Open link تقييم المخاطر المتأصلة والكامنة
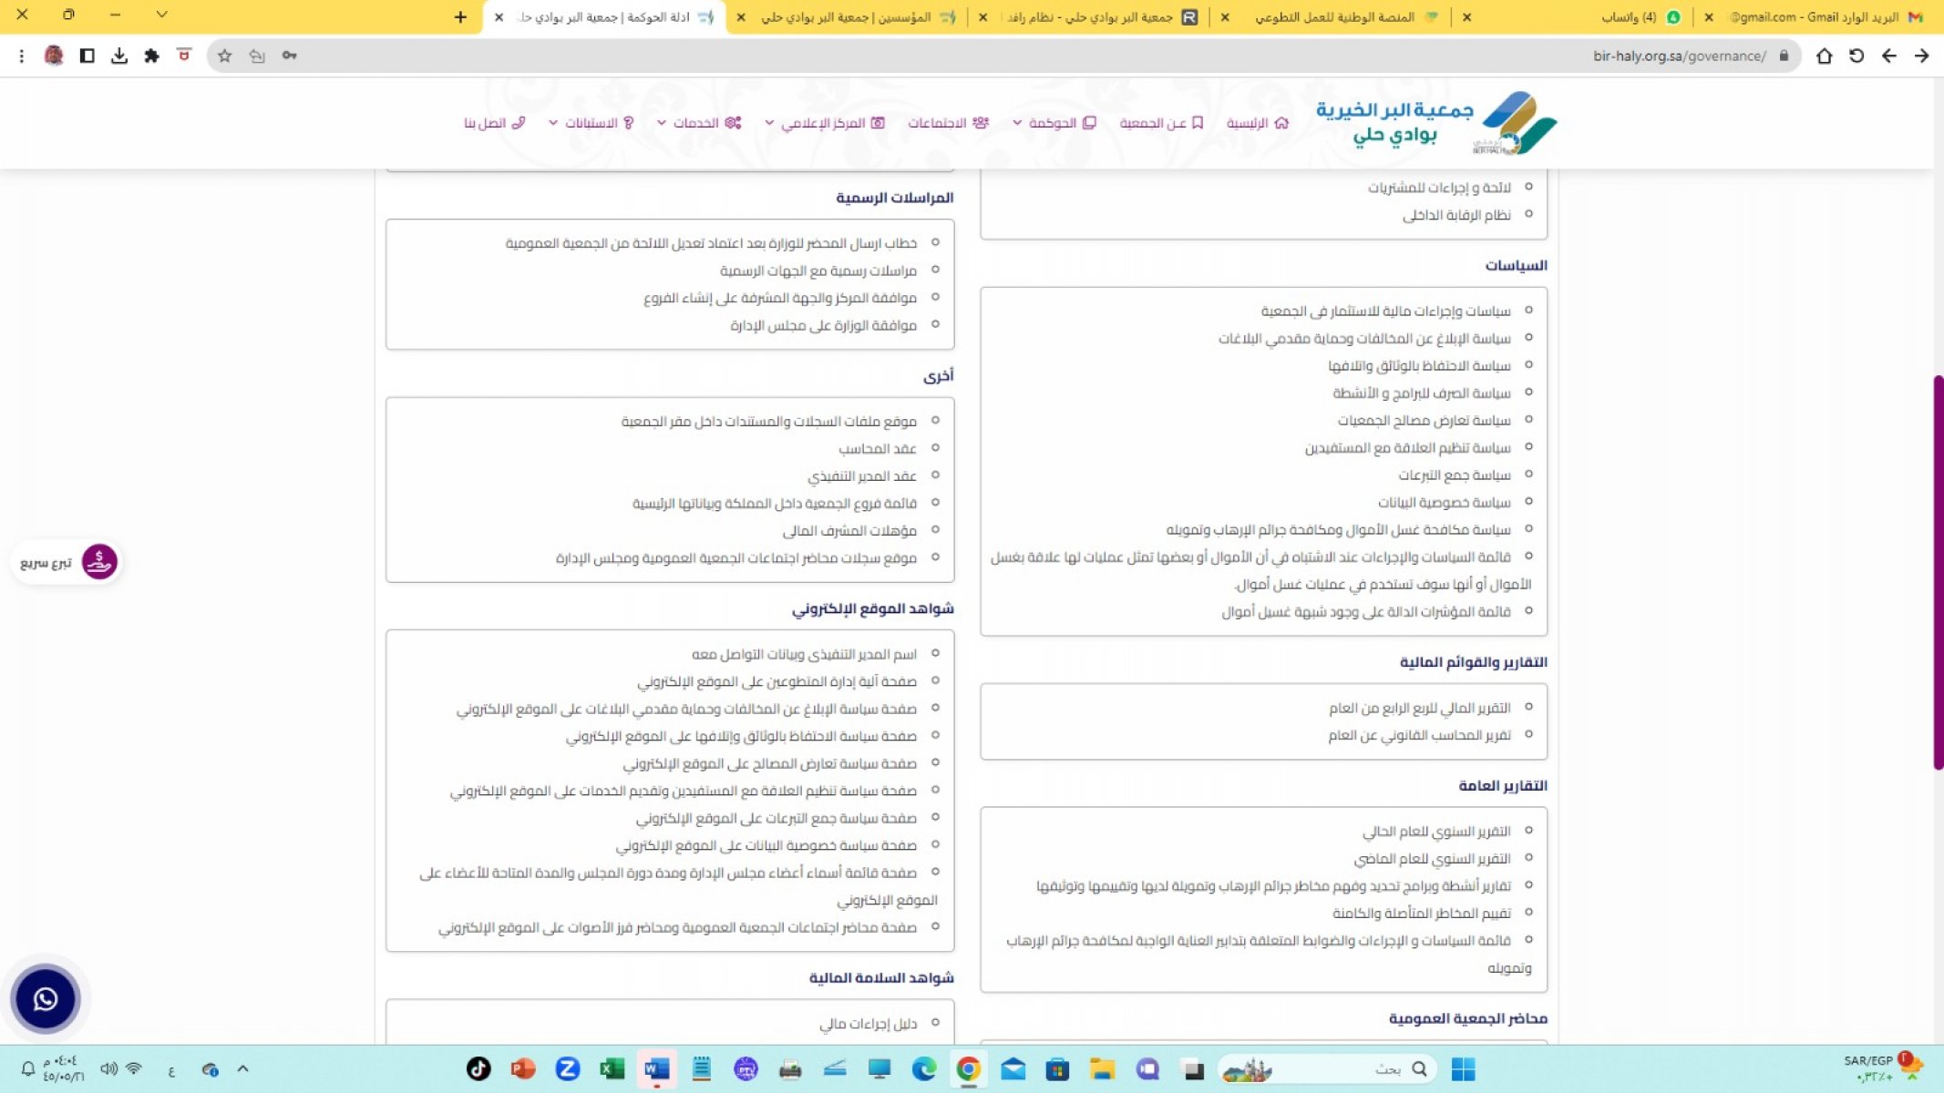Viewport: 1944px width, 1093px height. coord(1422,914)
